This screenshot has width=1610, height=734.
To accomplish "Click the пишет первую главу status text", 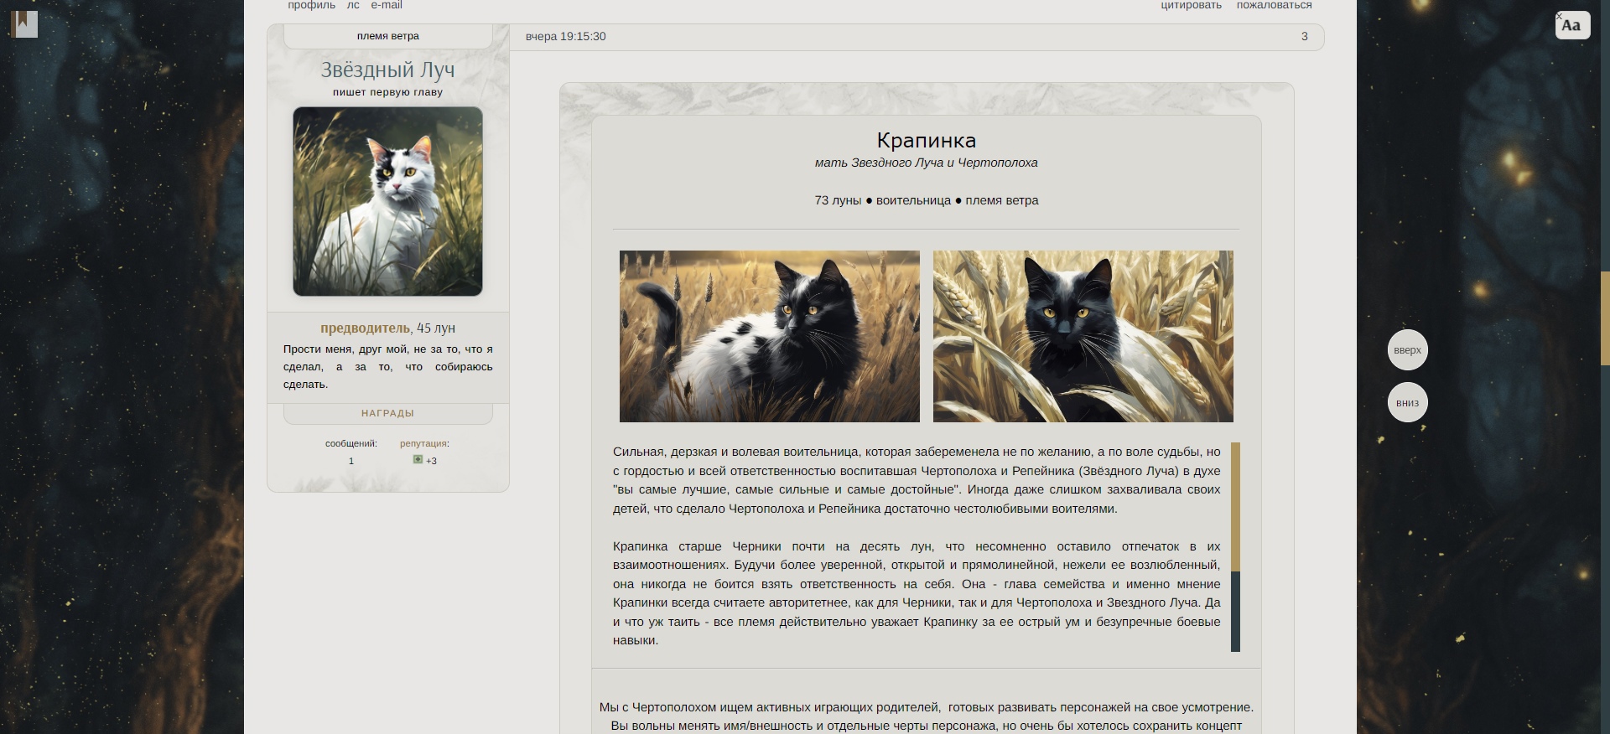I will pyautogui.click(x=387, y=92).
